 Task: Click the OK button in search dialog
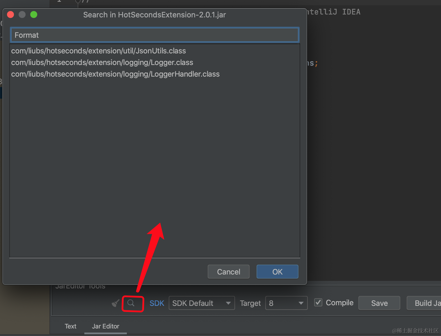tap(277, 272)
